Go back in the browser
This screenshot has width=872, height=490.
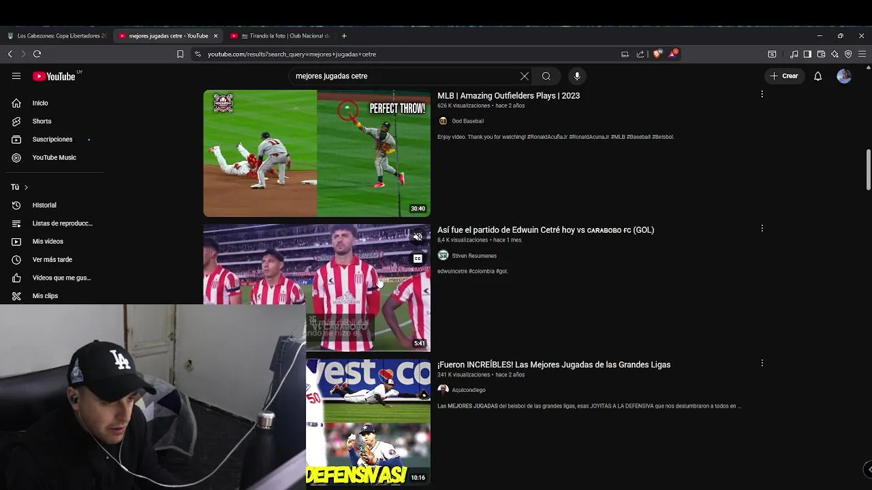pos(10,54)
